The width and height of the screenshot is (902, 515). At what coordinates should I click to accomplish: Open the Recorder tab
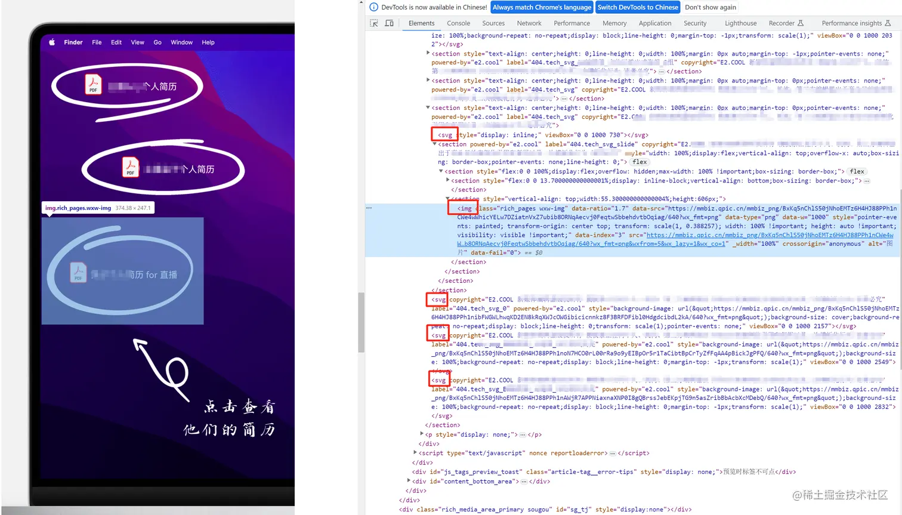coord(781,23)
